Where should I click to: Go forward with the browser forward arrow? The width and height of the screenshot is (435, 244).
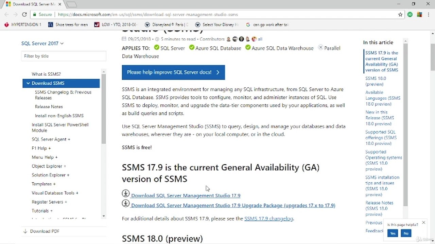[15, 15]
